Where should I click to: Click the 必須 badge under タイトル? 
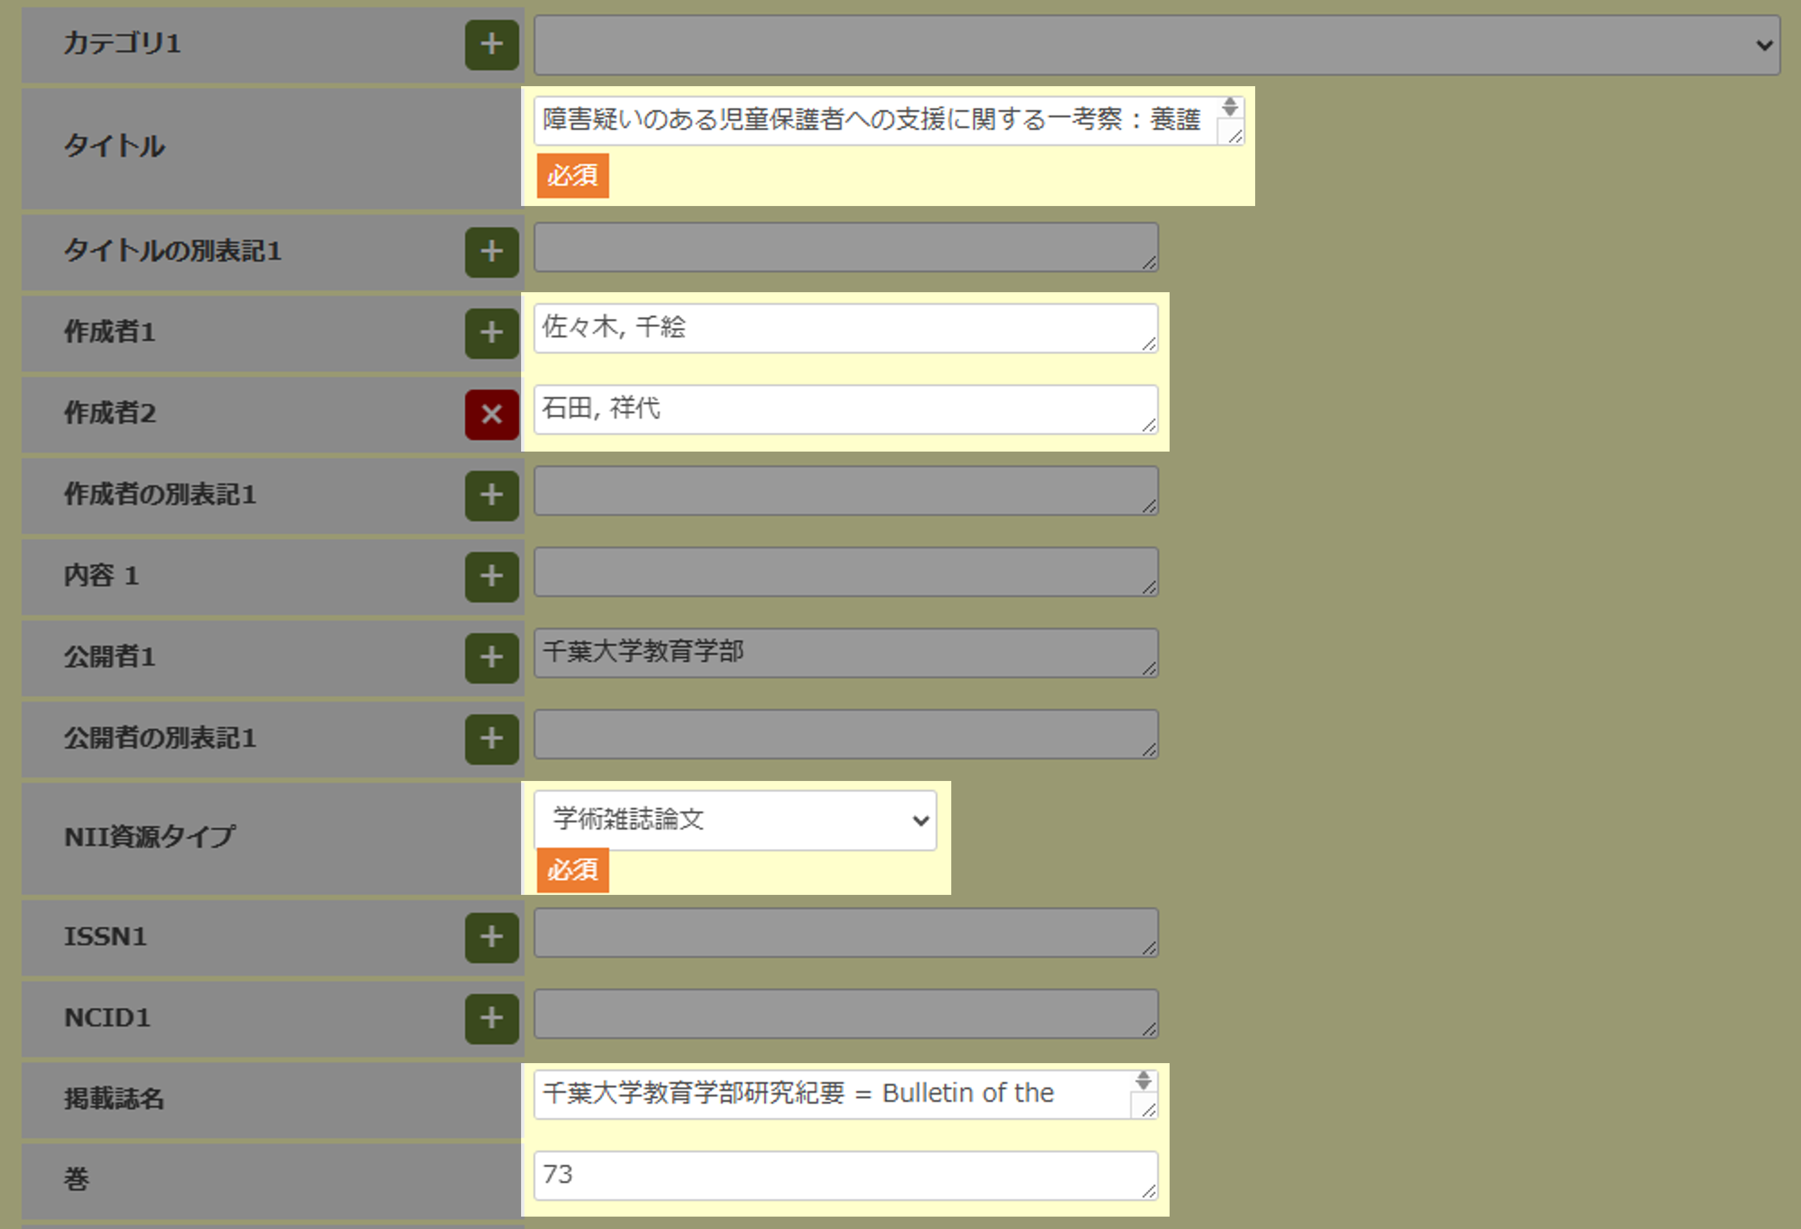[572, 175]
